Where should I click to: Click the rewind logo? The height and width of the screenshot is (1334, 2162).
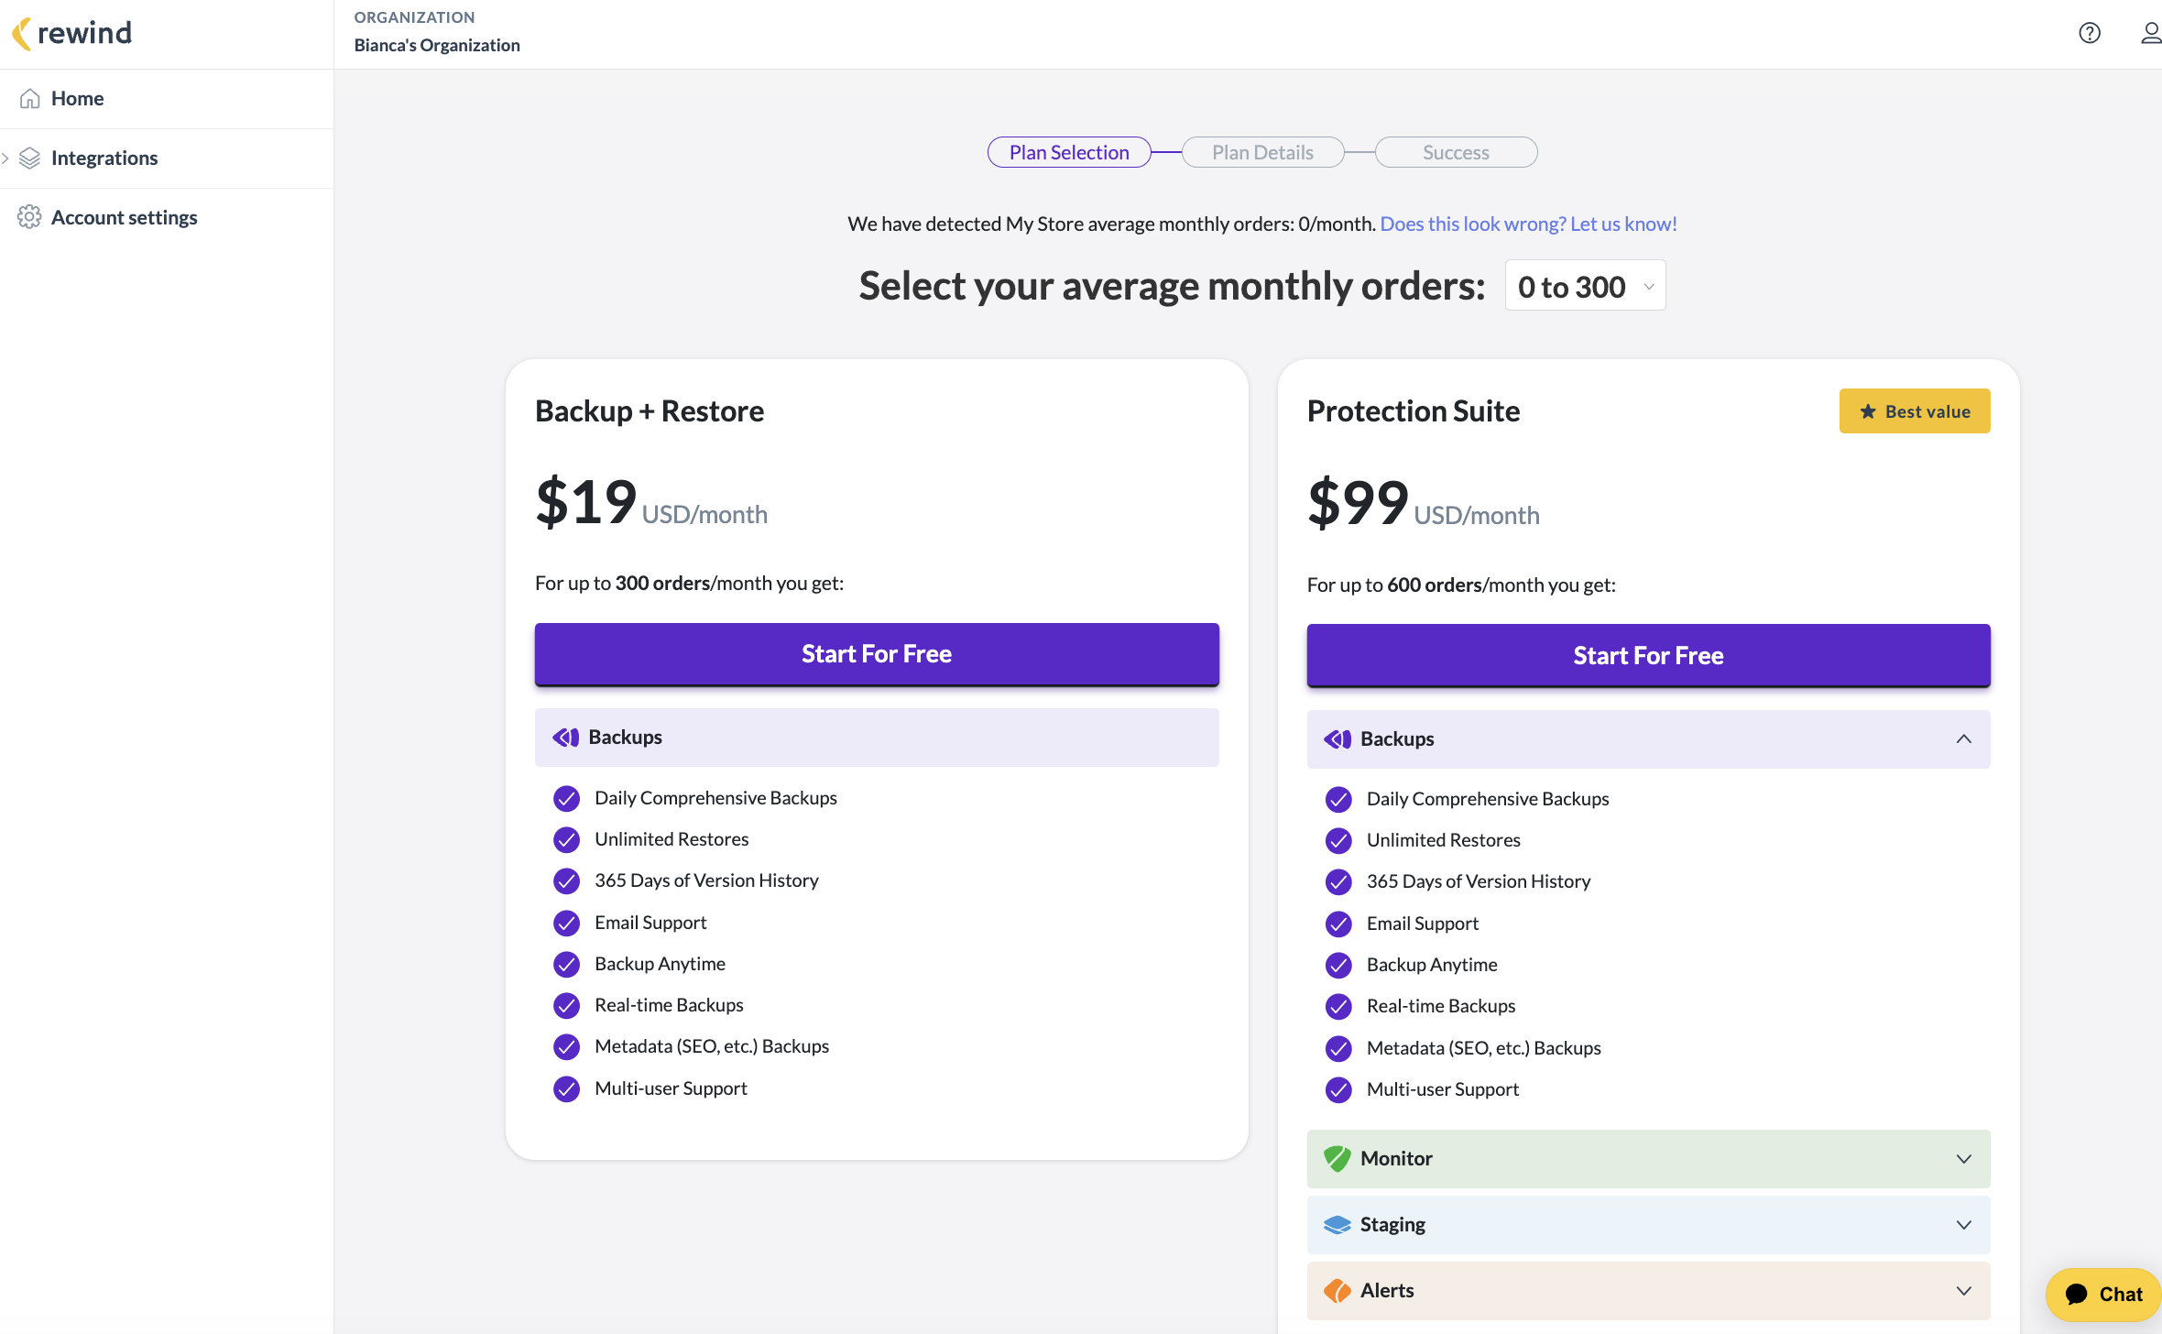[x=71, y=33]
